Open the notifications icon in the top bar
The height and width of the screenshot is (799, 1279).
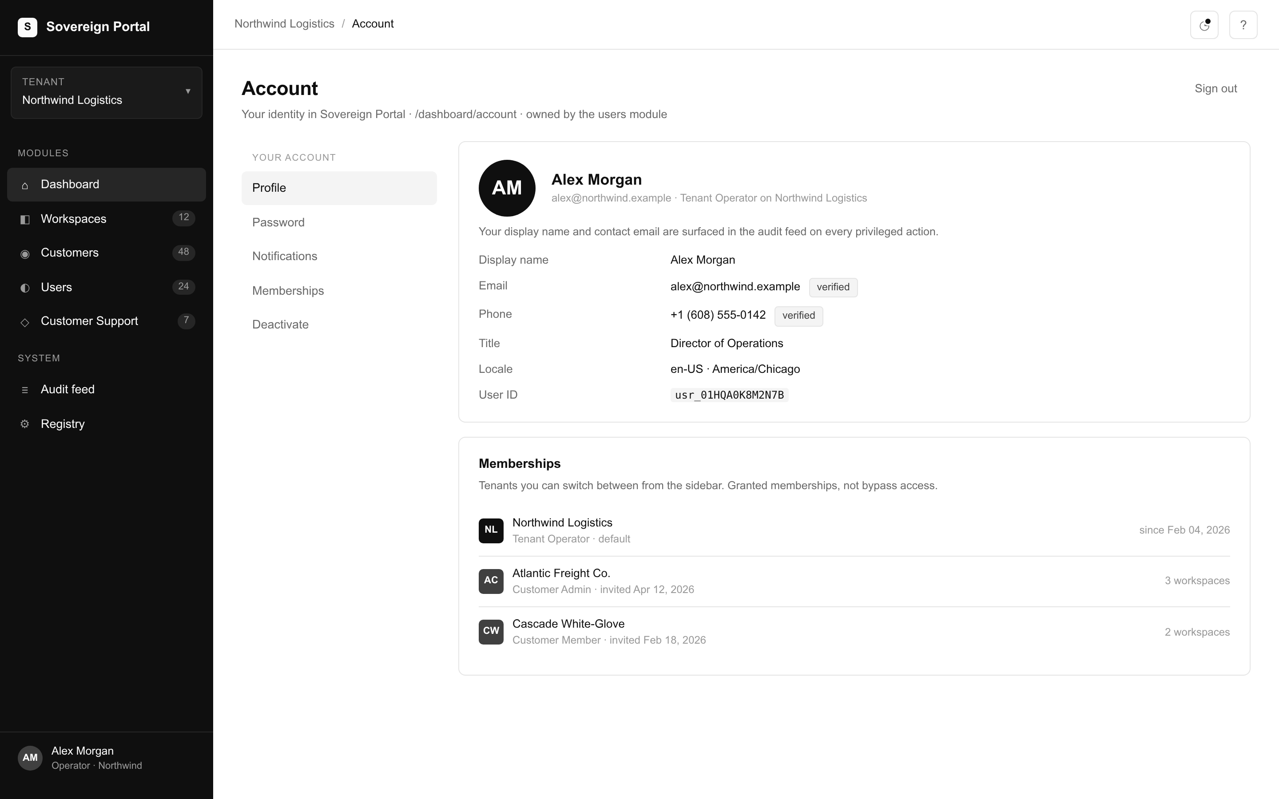(x=1204, y=25)
